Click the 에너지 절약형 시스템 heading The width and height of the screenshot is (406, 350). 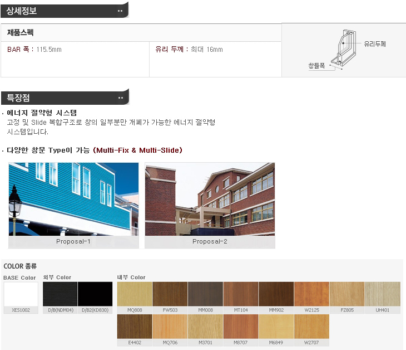[42, 113]
